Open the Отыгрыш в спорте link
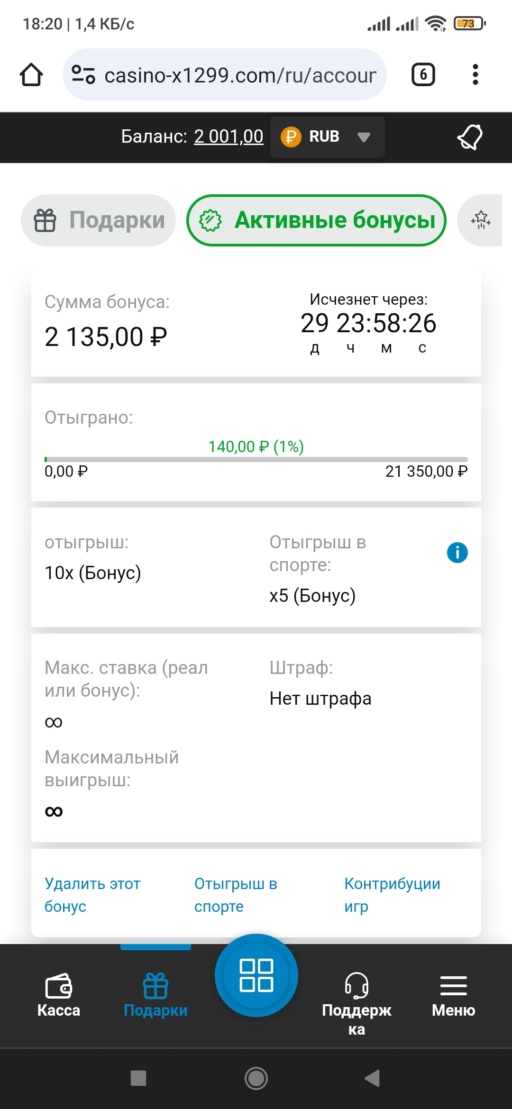The image size is (512, 1109). [x=236, y=895]
